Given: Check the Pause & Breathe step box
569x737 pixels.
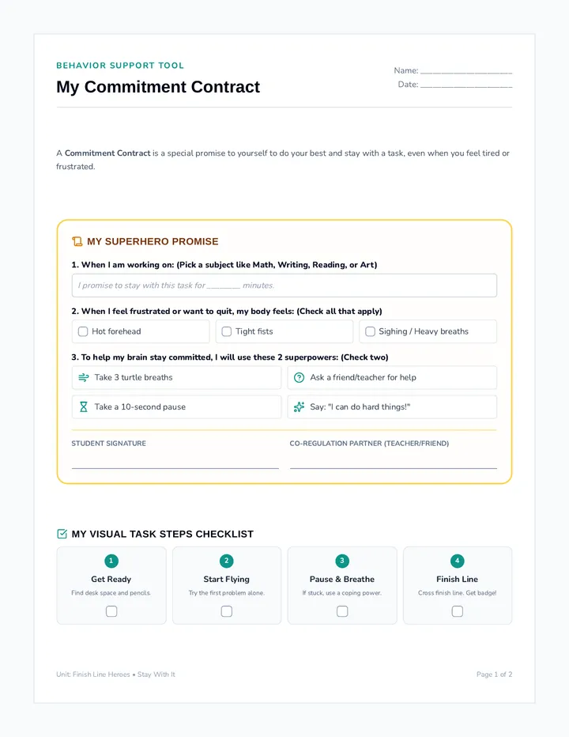Looking at the screenshot, I should (x=342, y=611).
